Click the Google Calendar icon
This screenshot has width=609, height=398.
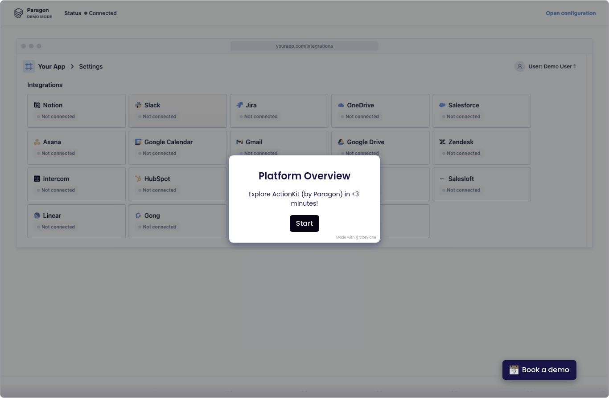[138, 142]
